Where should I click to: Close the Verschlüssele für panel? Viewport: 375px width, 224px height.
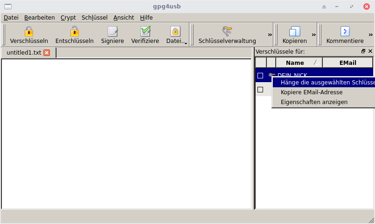tap(370, 51)
